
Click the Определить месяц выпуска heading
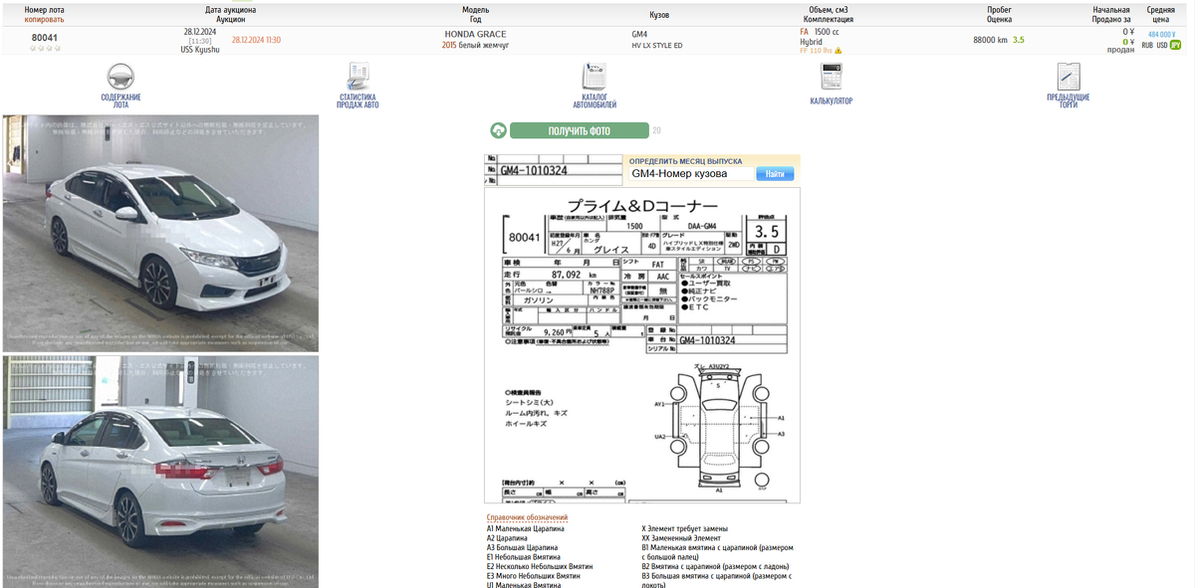coord(685,160)
